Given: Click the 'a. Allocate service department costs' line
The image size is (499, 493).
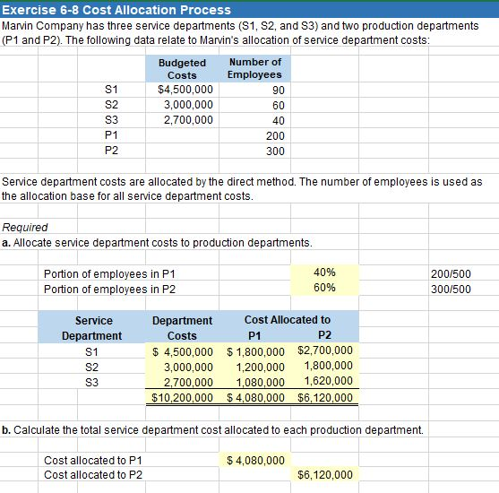Looking at the screenshot, I should (x=157, y=243).
